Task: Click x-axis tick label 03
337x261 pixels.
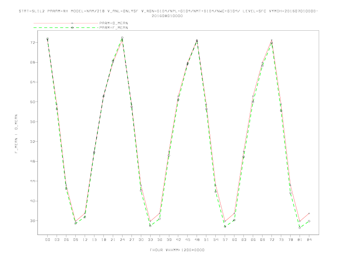Action: (57, 240)
